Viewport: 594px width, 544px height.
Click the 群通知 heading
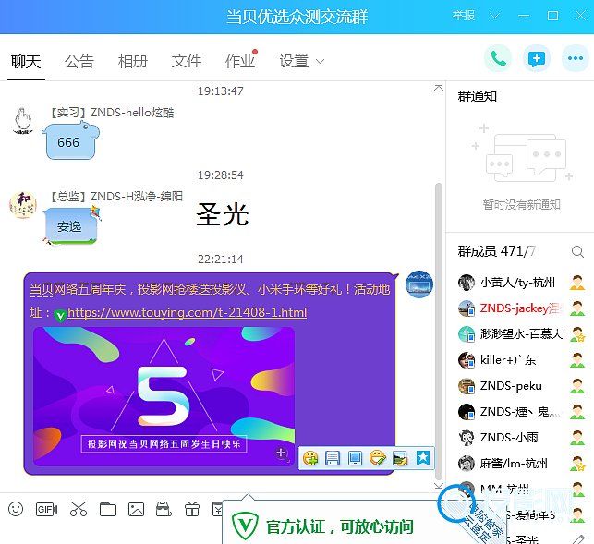tap(478, 96)
